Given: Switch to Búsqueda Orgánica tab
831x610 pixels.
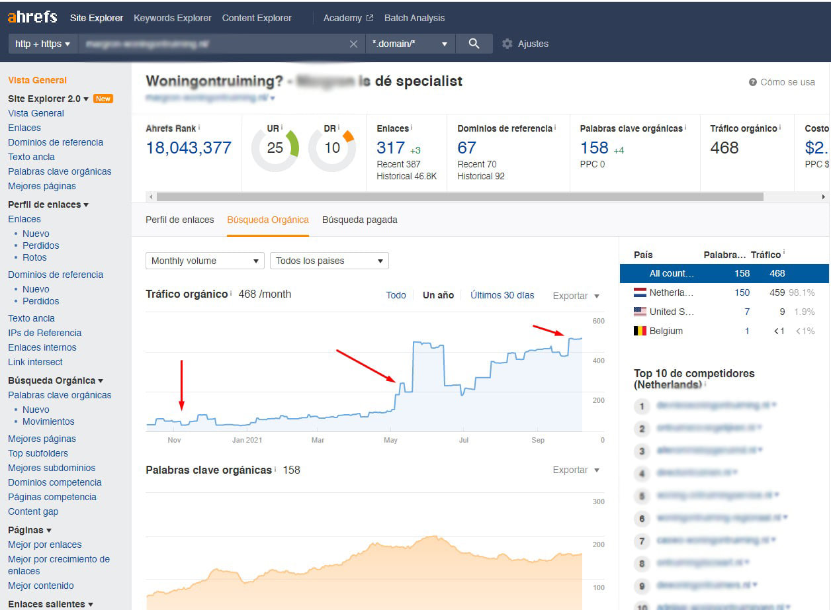Looking at the screenshot, I should pos(268,220).
